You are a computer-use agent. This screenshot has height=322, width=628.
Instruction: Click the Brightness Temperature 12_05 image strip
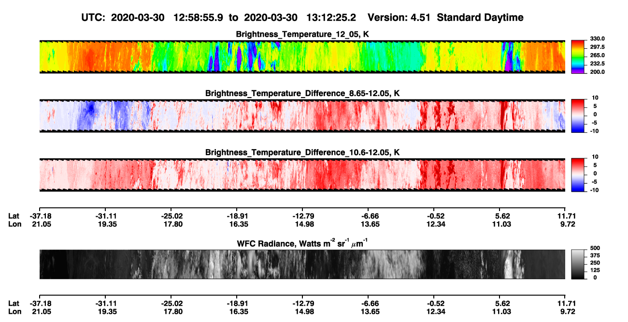point(302,56)
